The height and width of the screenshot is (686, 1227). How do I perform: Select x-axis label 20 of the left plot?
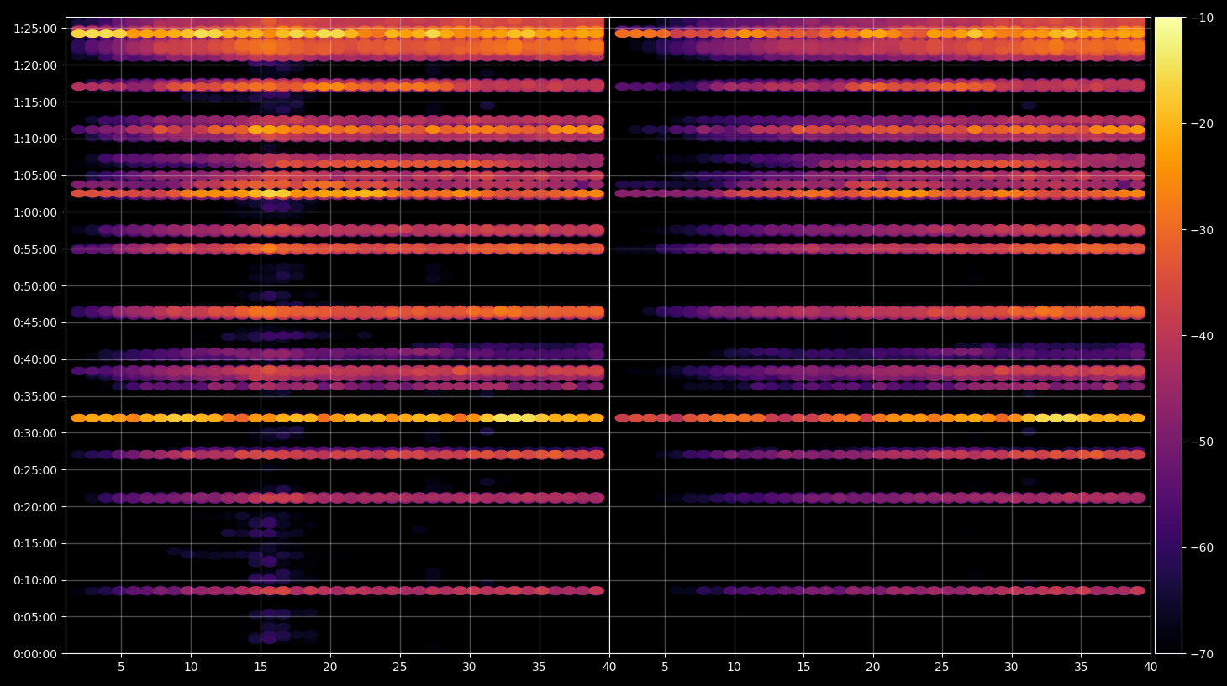[330, 668]
